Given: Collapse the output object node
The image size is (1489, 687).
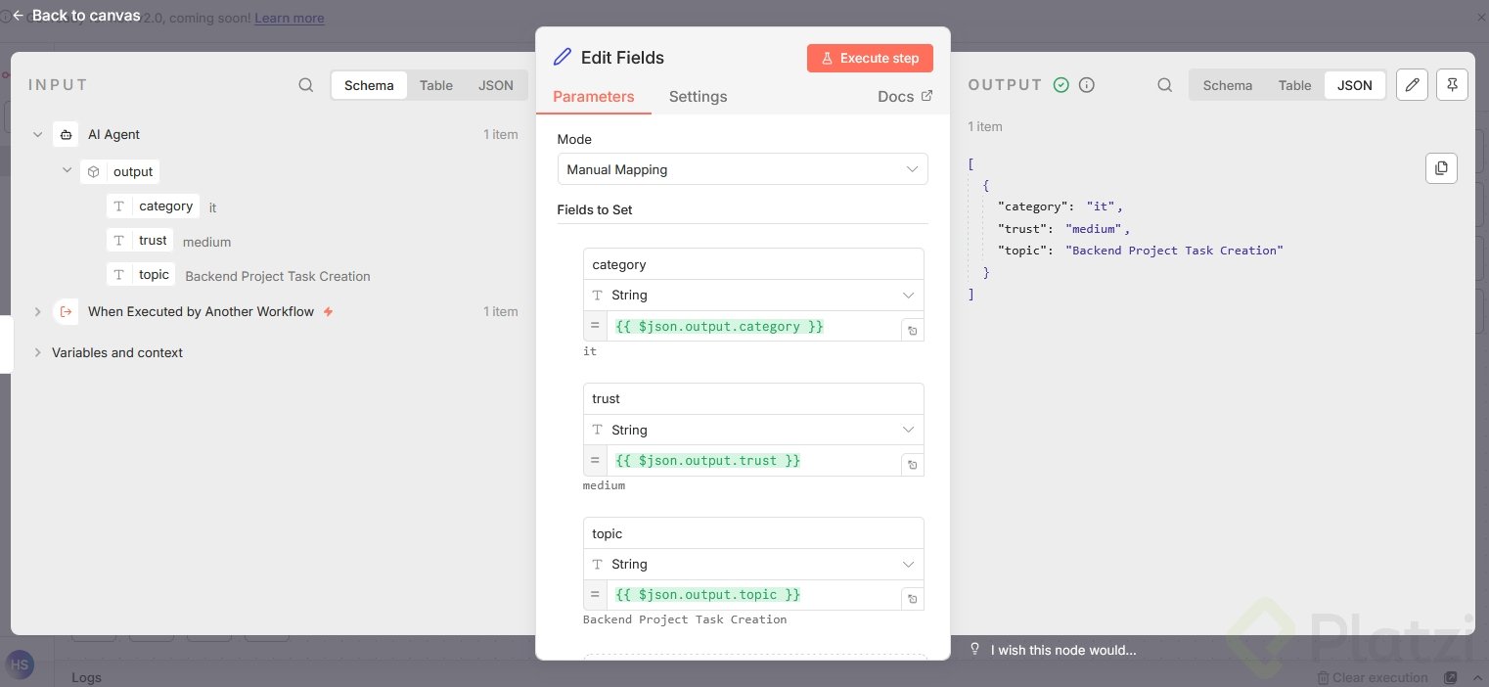Looking at the screenshot, I should coord(67,171).
